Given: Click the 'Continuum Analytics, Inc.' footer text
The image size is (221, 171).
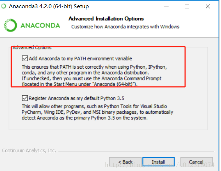Looking at the screenshot, I should tap(29, 150).
